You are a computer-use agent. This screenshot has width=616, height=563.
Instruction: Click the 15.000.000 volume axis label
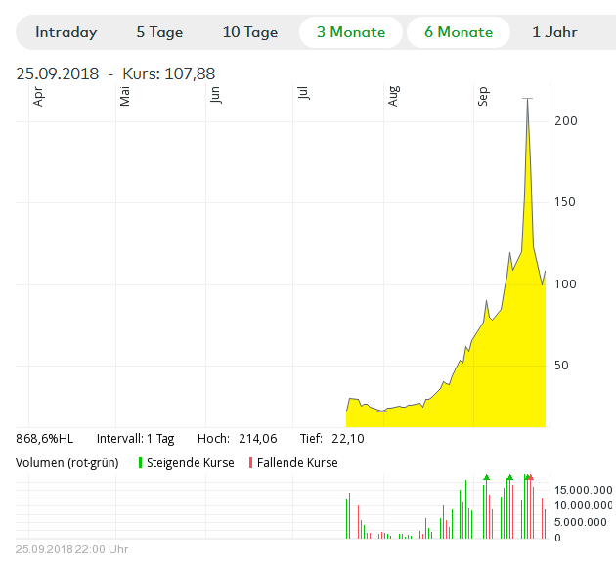pyautogui.click(x=585, y=489)
